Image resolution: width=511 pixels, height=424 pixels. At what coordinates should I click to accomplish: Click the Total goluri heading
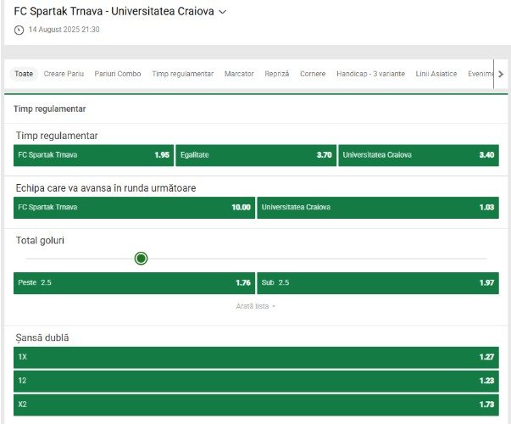point(40,241)
